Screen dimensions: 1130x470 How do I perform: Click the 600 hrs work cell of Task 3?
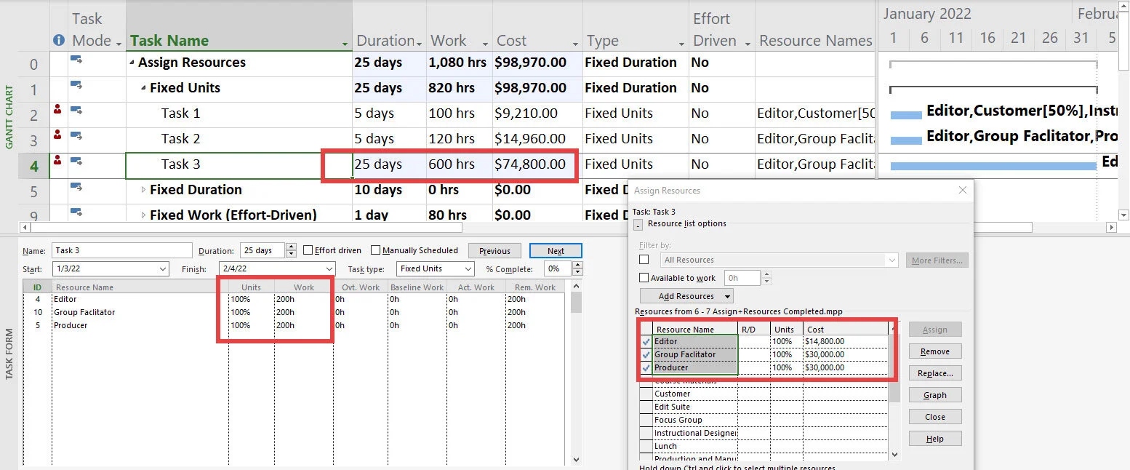click(458, 164)
